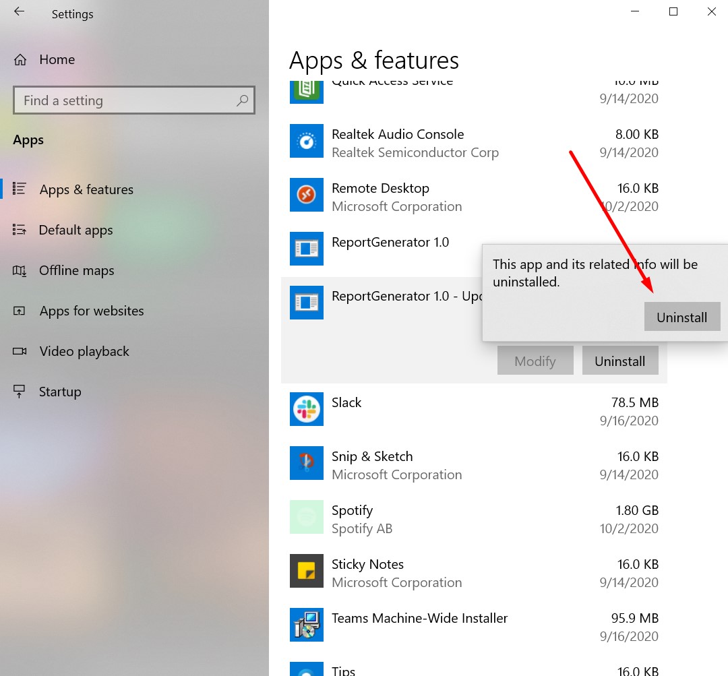Click the Remote Desktop "Microsoft Corporation" publisher text
The width and height of the screenshot is (728, 676).
[396, 206]
